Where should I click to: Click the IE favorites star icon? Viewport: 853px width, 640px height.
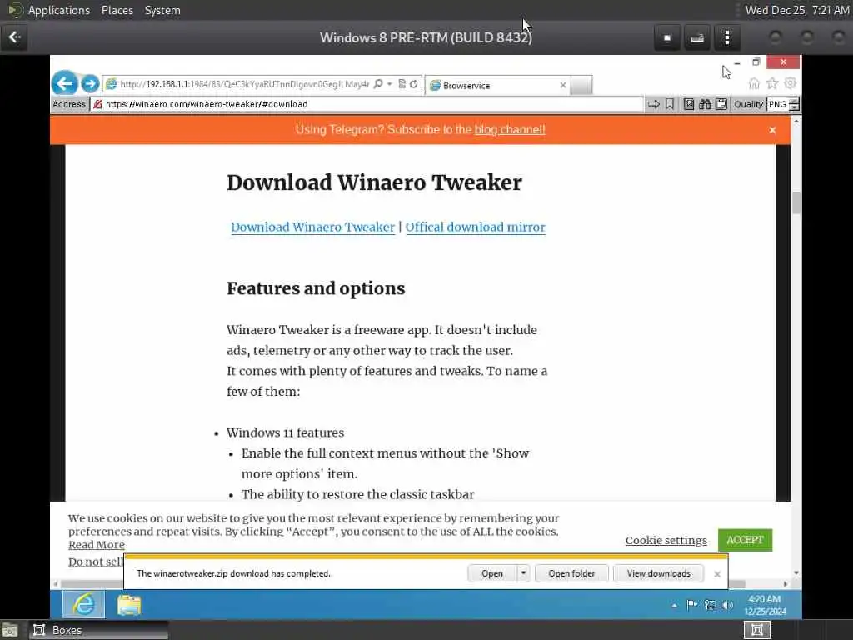[x=772, y=83]
